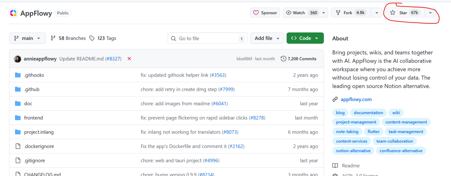Fork the repository with Fork button
Image resolution: width=451 pixels, height=176 pixels.
click(351, 12)
